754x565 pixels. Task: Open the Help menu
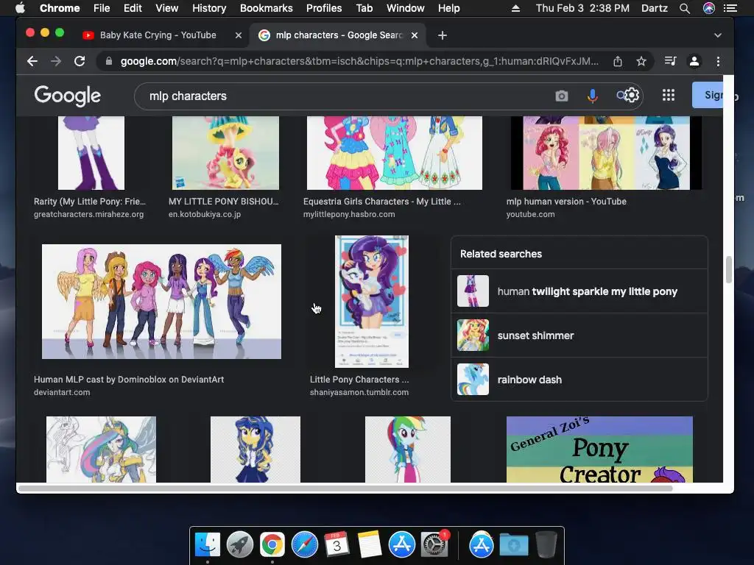click(448, 8)
